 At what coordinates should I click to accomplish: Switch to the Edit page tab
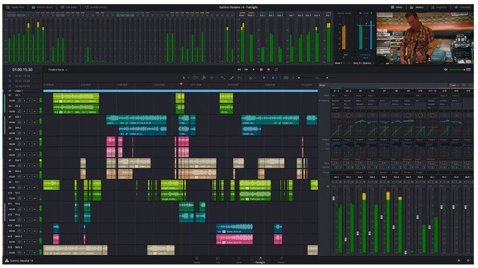218,260
